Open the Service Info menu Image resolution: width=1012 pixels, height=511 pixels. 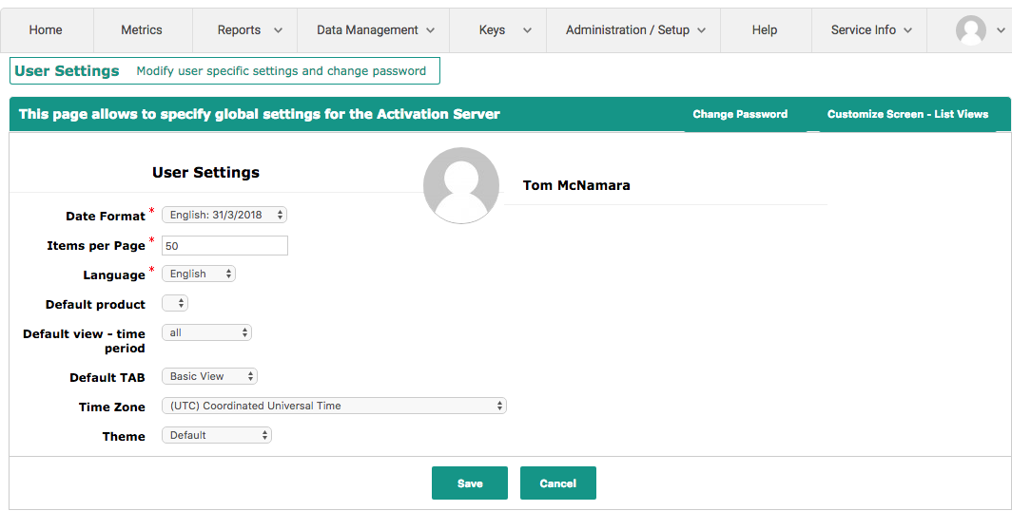click(x=870, y=30)
